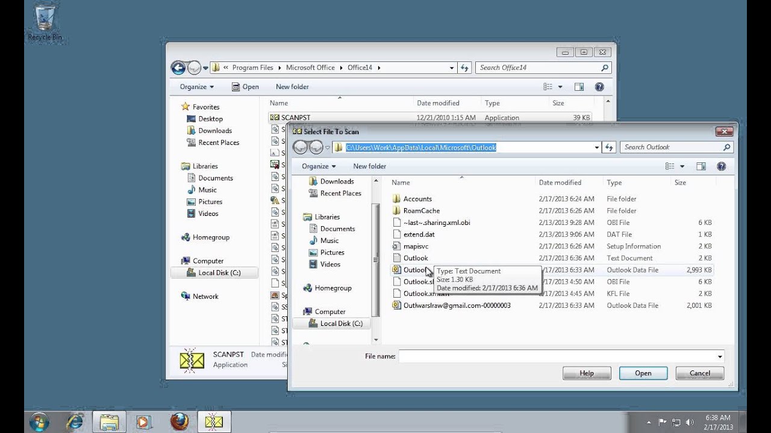Select SCANPST application in Office14 folder

(430, 118)
